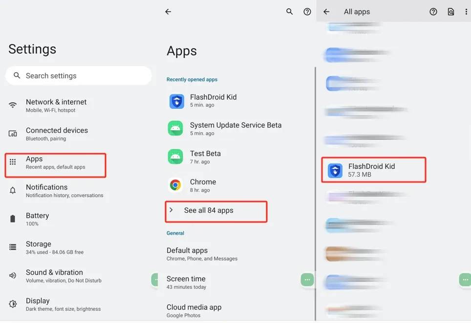Expand See all 84 apps
471x323 pixels.
coord(216,211)
